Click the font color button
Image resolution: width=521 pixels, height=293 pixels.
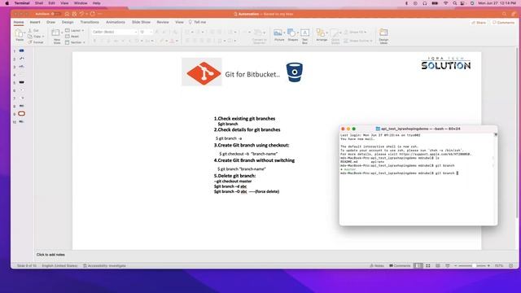click(x=172, y=41)
